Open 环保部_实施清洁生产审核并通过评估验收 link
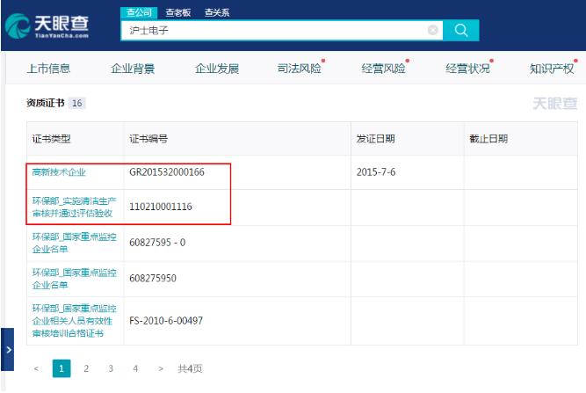586x393 pixels. (x=74, y=207)
